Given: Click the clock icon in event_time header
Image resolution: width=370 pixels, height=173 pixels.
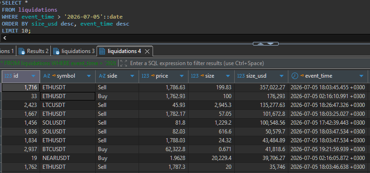Looking at the screenshot, I should pyautogui.click(x=295, y=76).
